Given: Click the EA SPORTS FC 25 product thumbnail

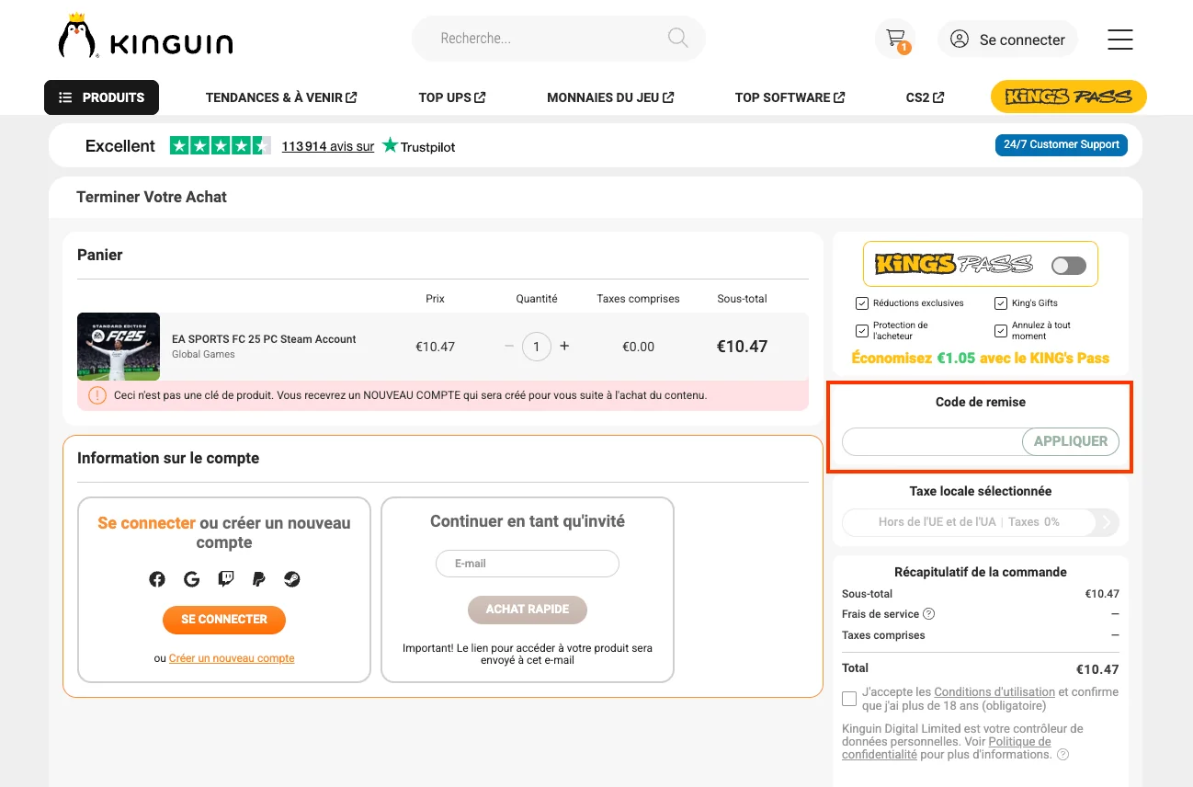Looking at the screenshot, I should click(x=119, y=347).
